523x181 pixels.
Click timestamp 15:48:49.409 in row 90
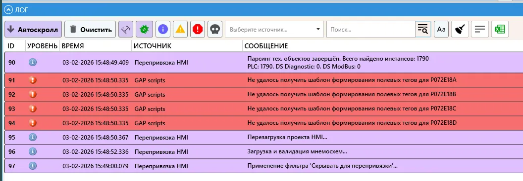(x=96, y=63)
